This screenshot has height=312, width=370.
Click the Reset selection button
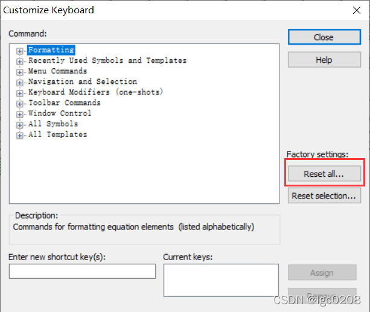[324, 196]
